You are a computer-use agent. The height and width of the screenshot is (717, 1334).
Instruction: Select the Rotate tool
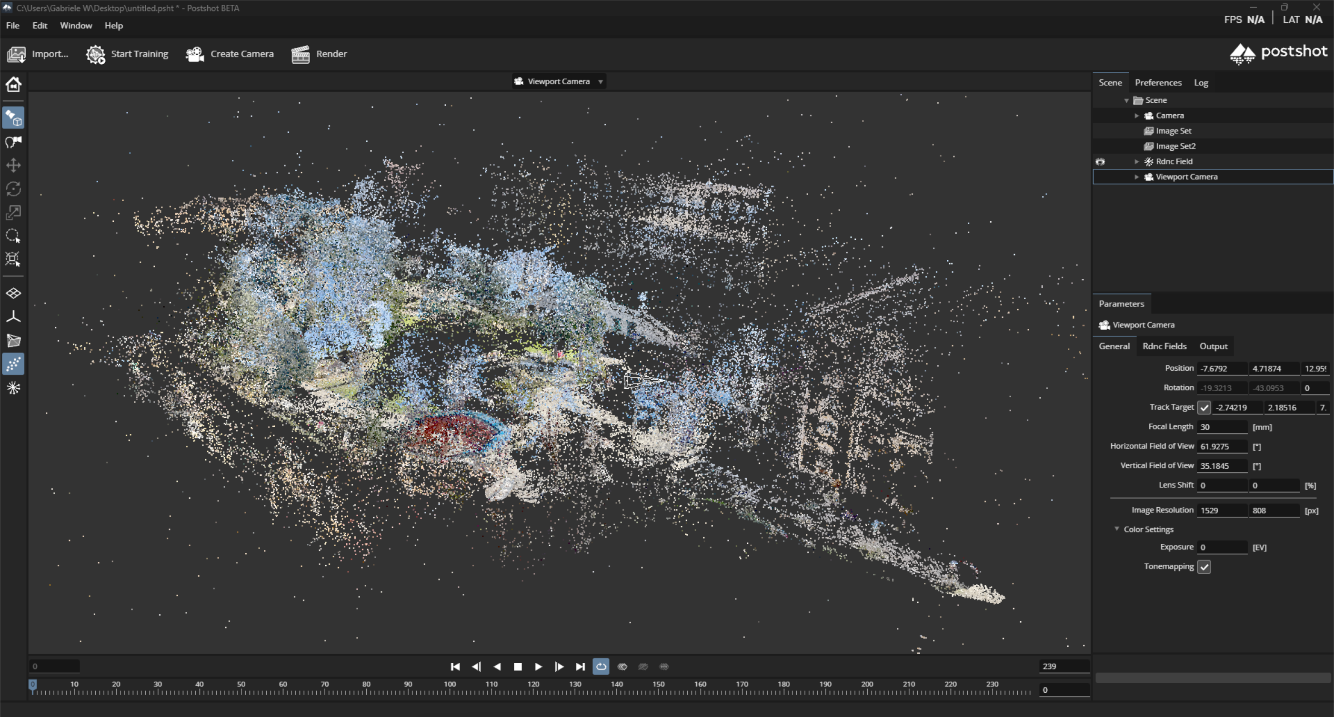[13, 189]
